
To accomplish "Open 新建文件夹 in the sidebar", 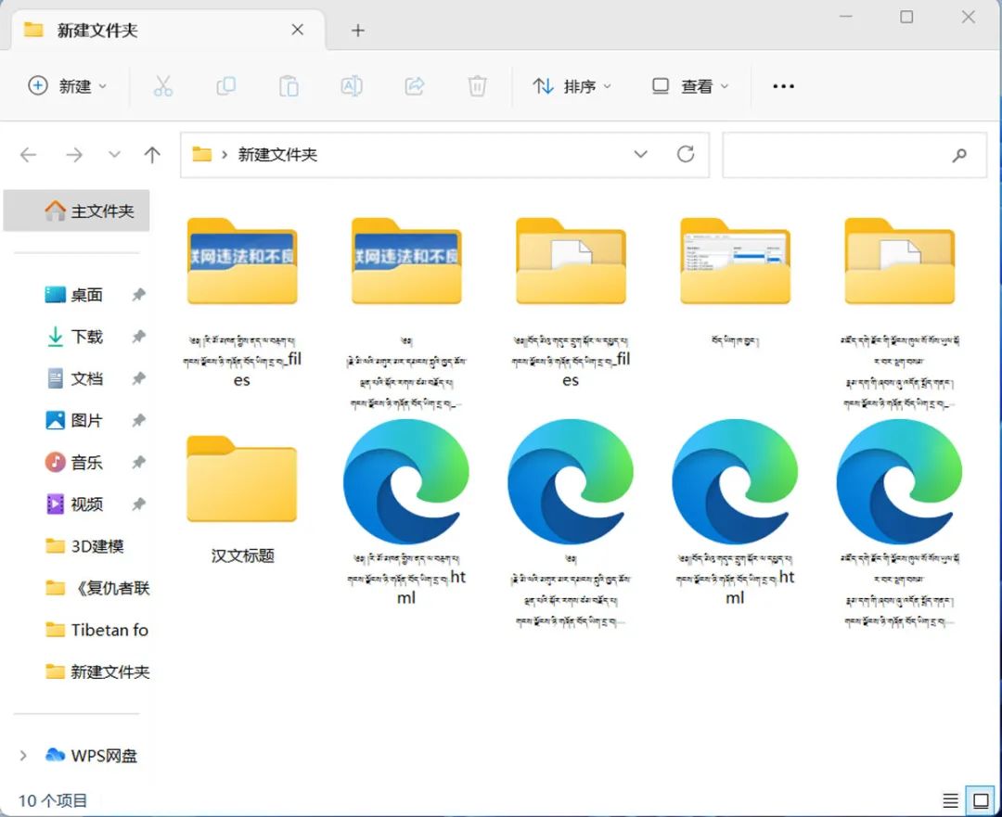I will (97, 671).
